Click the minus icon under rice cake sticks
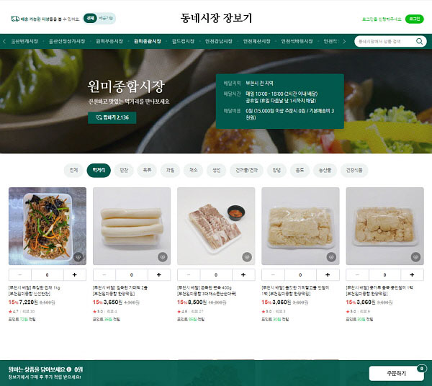 (x=104, y=274)
